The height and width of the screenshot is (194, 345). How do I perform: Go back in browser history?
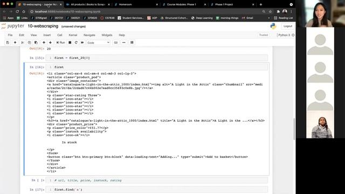click(x=5, y=11)
